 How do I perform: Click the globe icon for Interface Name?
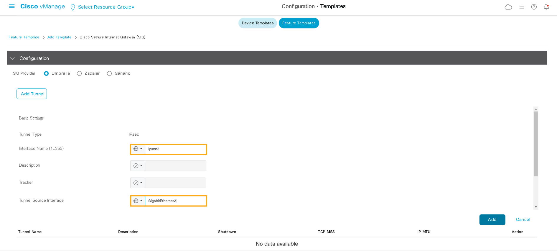(x=136, y=149)
